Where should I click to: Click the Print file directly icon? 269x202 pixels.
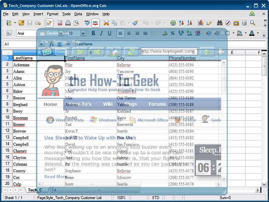click(x=68, y=23)
